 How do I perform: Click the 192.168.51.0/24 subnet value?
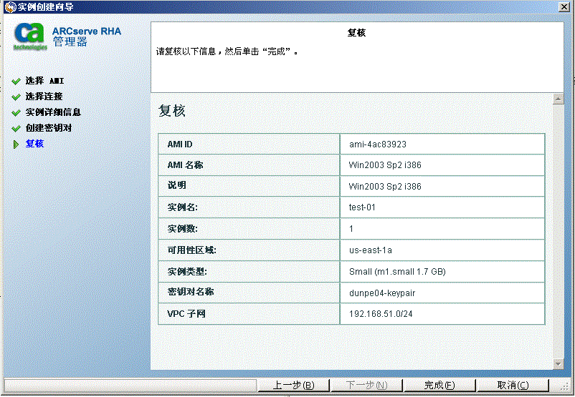(381, 314)
